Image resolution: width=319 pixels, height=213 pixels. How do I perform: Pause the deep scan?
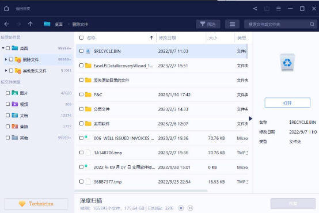[190, 208]
